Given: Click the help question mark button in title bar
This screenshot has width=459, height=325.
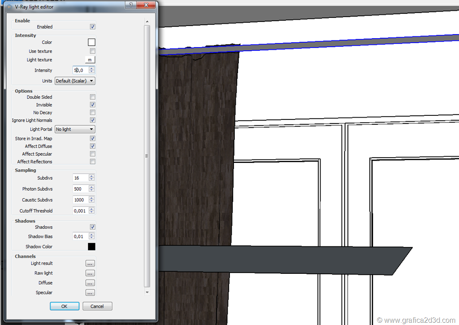Looking at the screenshot, I should pos(130,5).
